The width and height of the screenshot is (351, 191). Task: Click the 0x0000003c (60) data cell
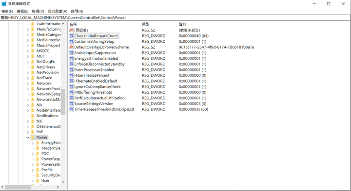tap(194, 109)
